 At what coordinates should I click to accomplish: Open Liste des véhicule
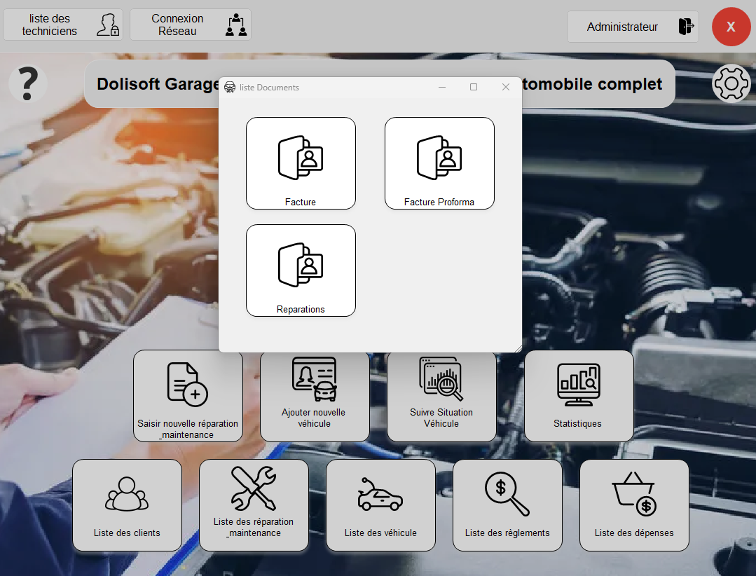point(380,505)
